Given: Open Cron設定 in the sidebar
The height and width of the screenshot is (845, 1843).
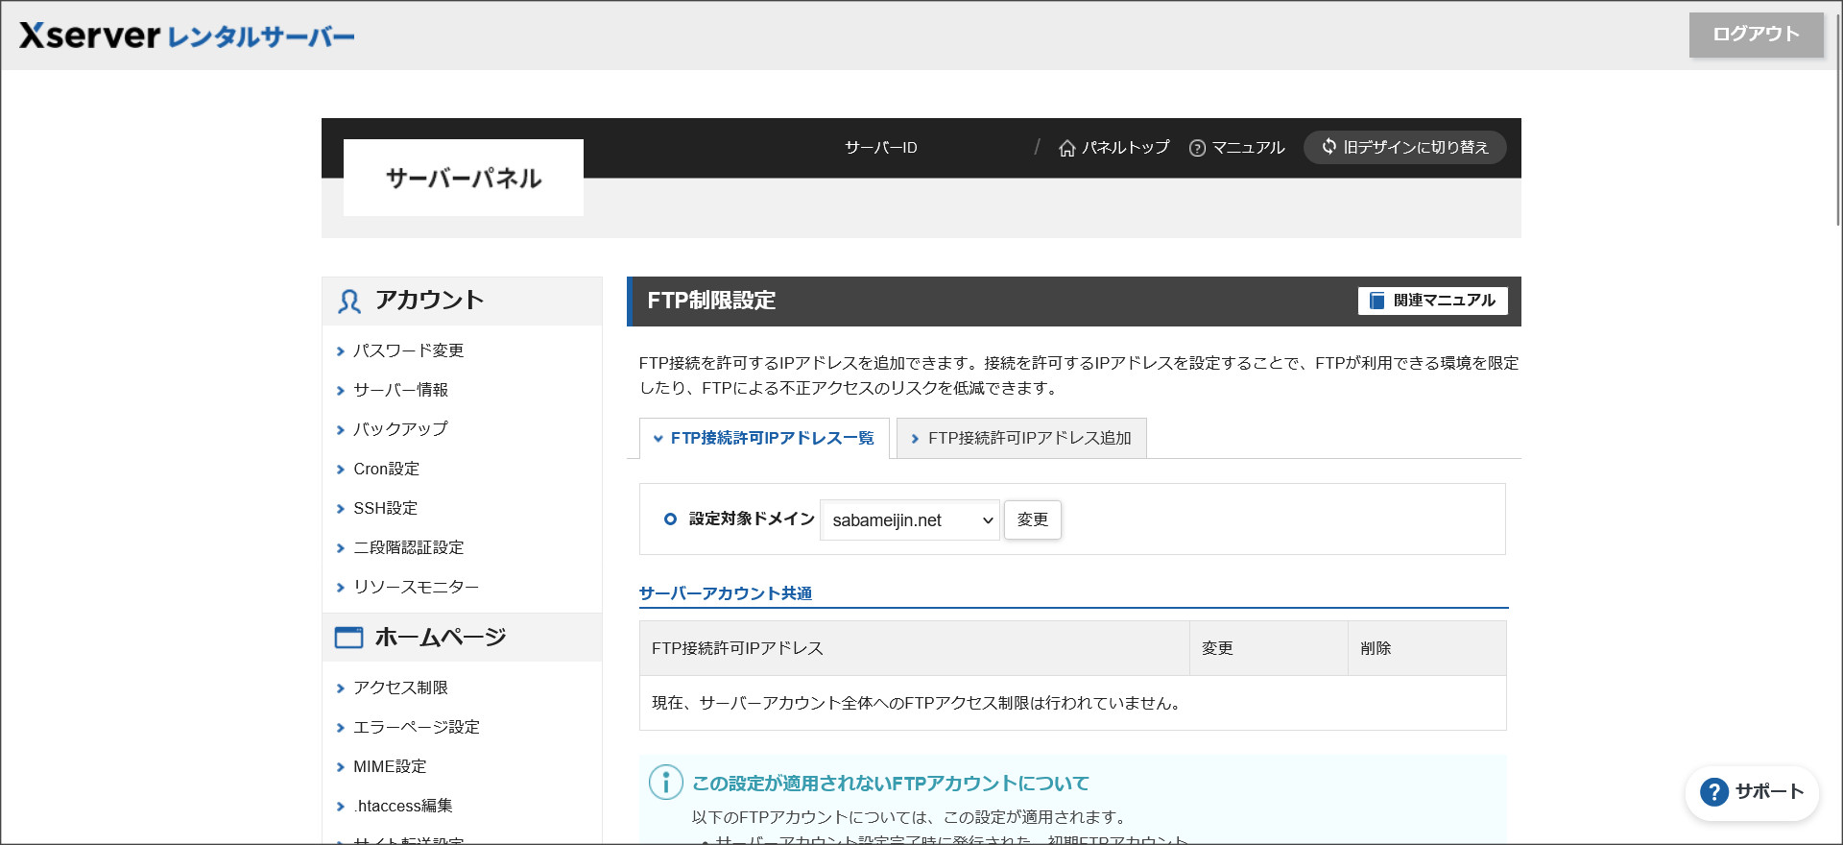Looking at the screenshot, I should click(x=387, y=470).
